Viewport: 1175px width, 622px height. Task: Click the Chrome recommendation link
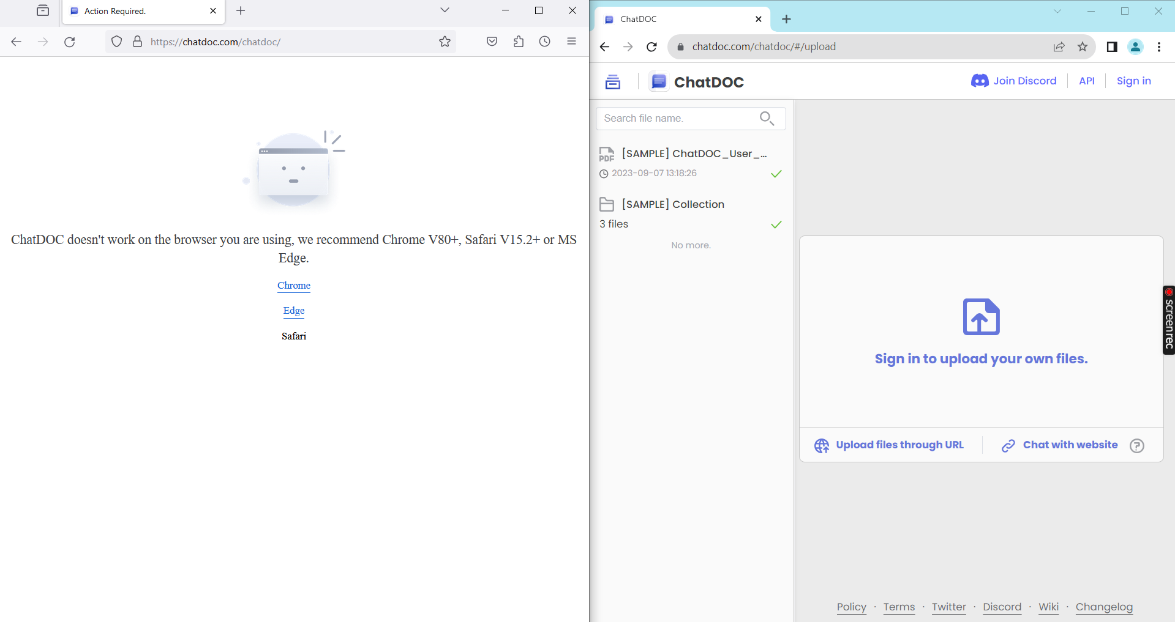coord(293,285)
